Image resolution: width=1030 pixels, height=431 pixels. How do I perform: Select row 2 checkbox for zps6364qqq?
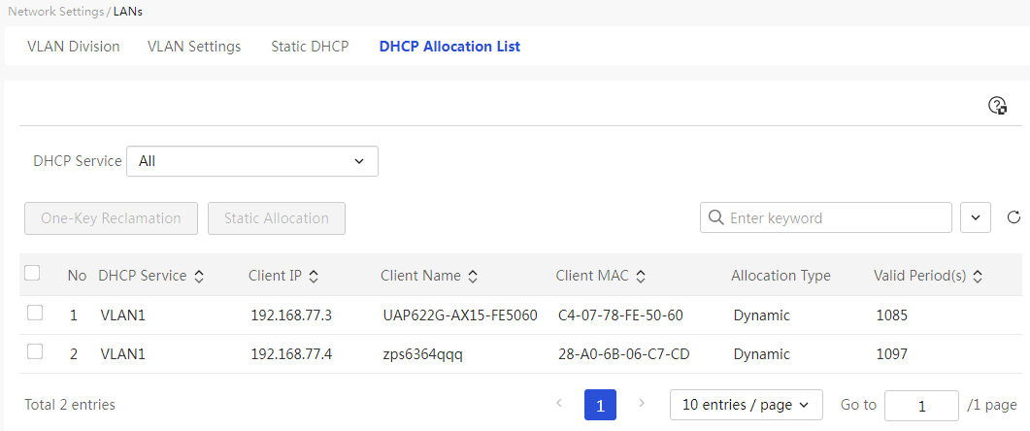click(35, 352)
